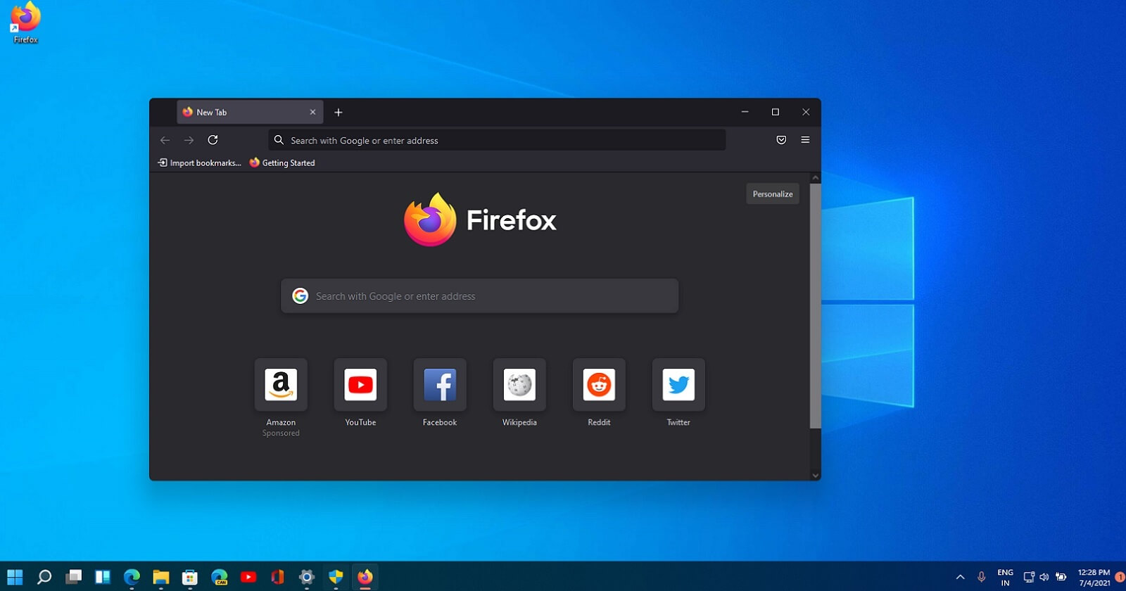Screen dimensions: 1126x591
Task: Open the Reddit shortcut tile
Action: (x=599, y=385)
